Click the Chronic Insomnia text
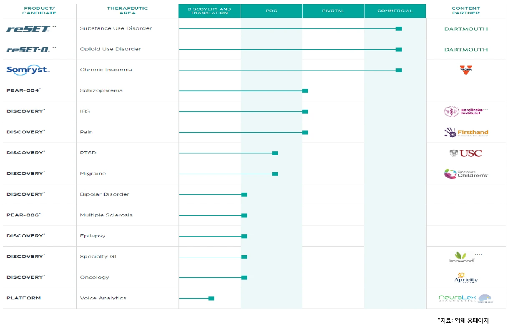Screen dimensions: 528x329 [106, 70]
